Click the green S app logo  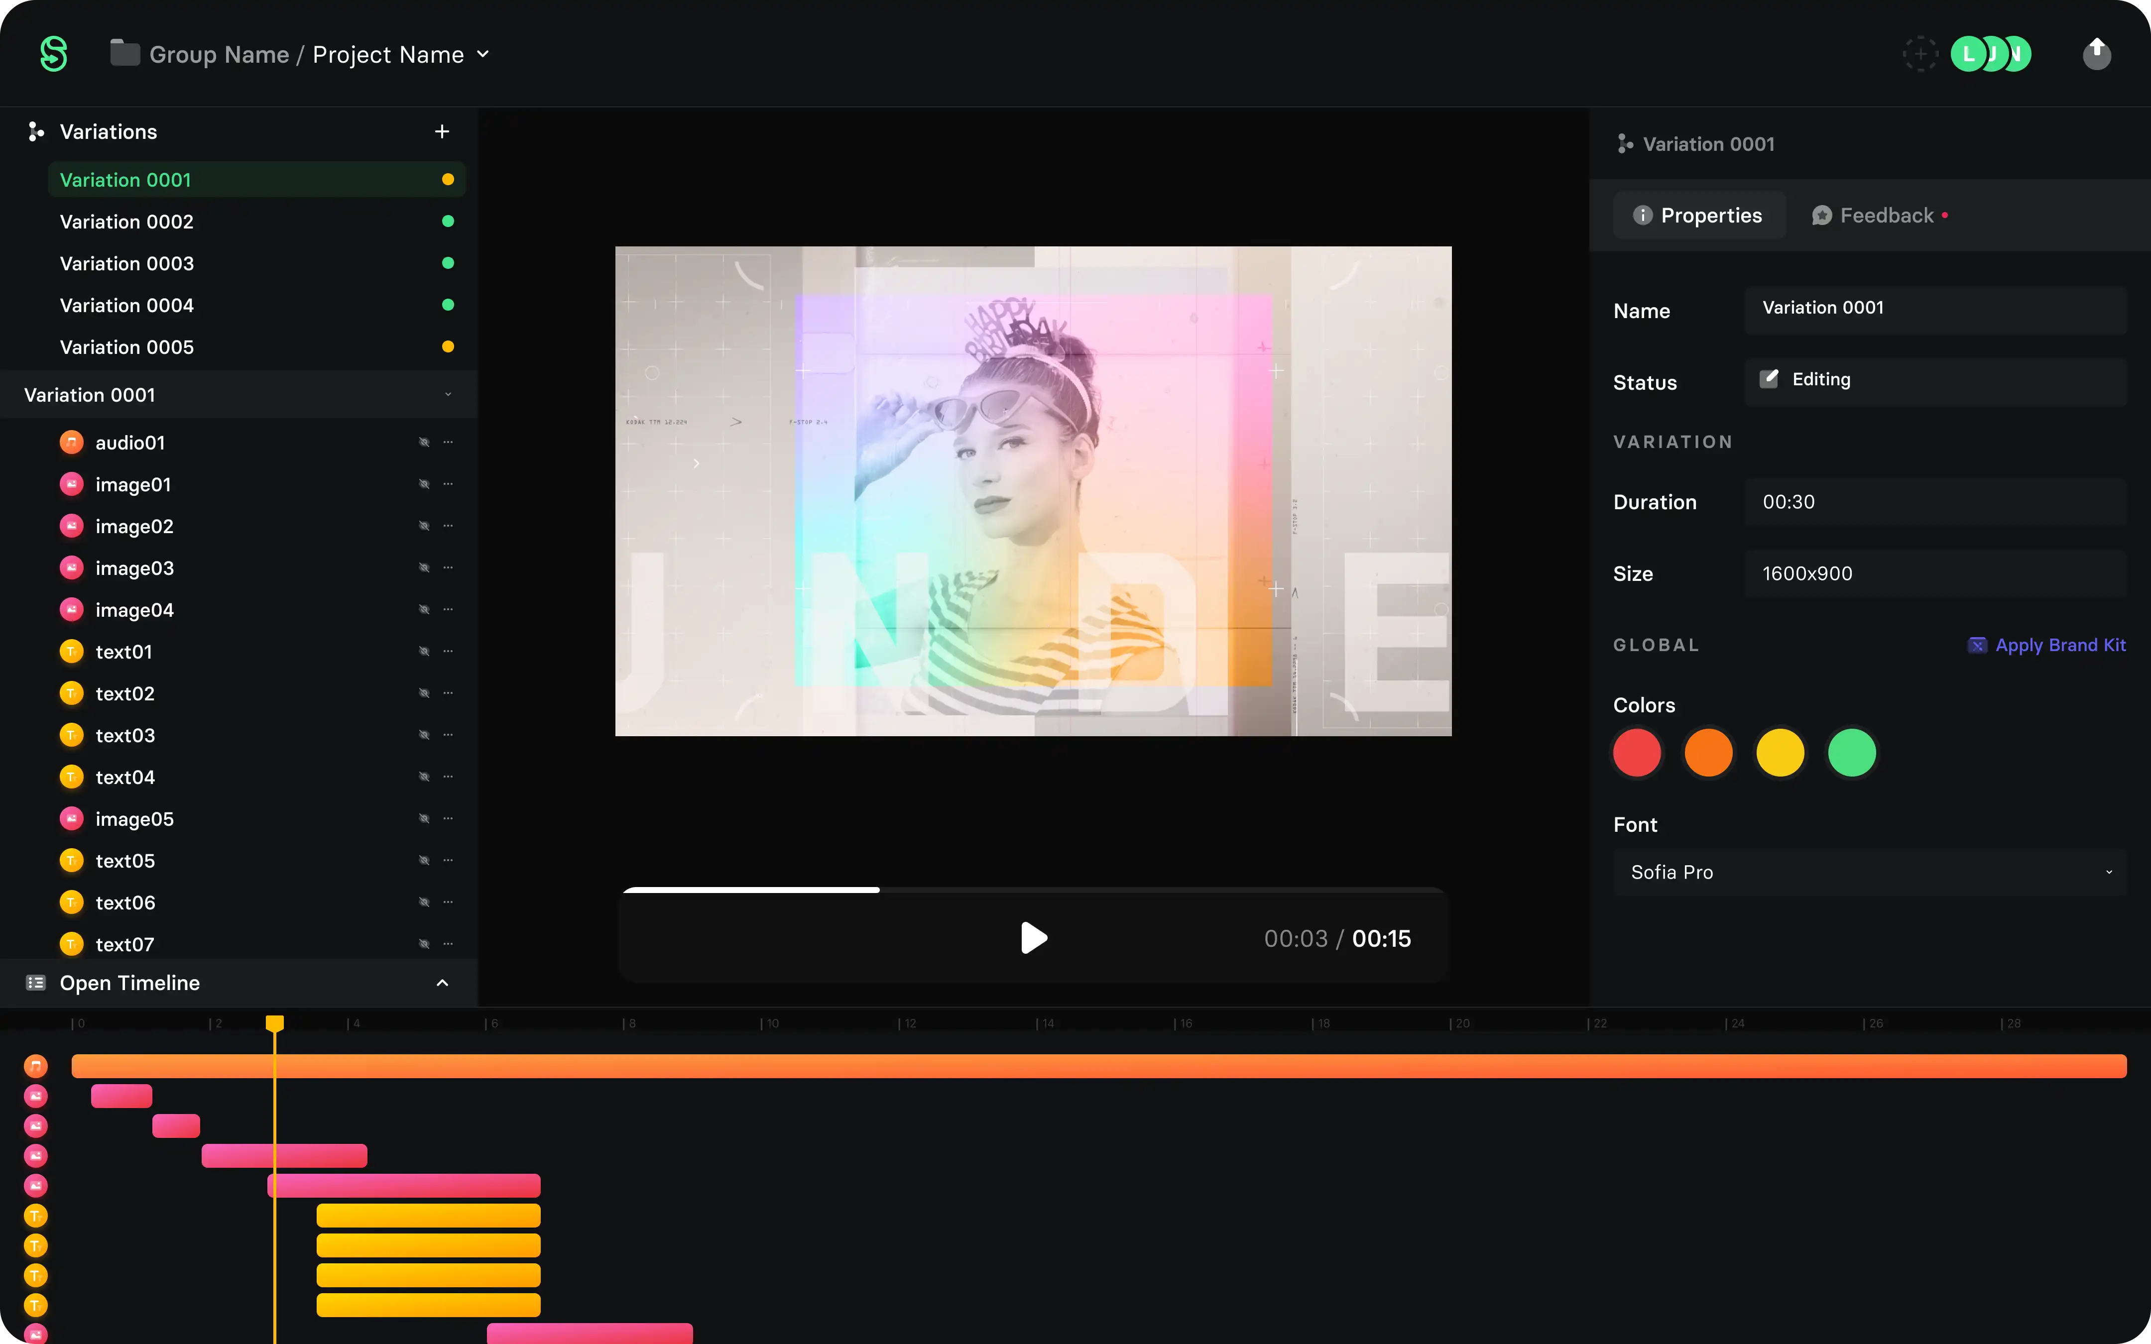[53, 54]
